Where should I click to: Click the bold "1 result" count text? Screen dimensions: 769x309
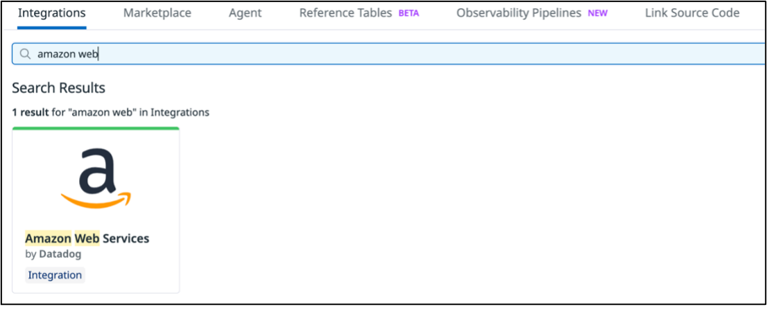click(31, 112)
